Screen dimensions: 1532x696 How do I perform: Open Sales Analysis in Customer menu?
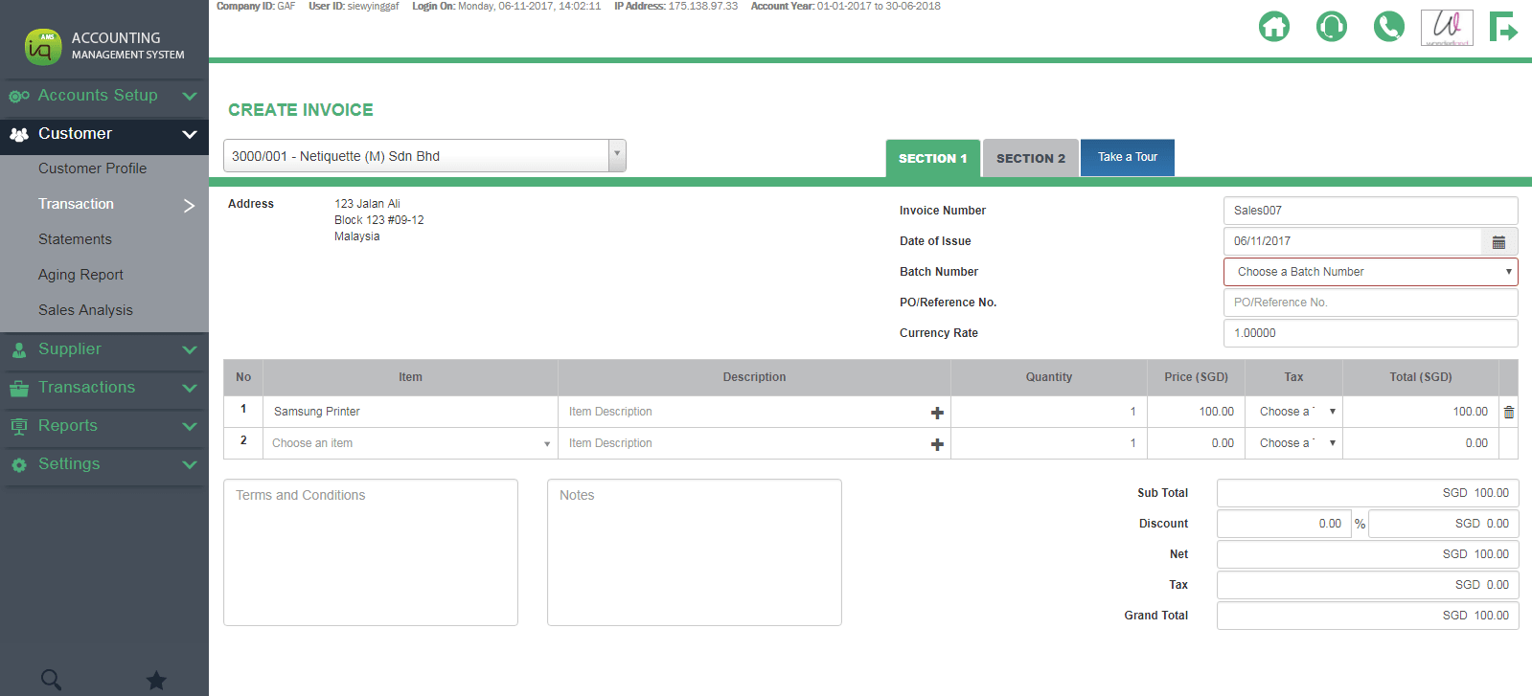click(85, 310)
